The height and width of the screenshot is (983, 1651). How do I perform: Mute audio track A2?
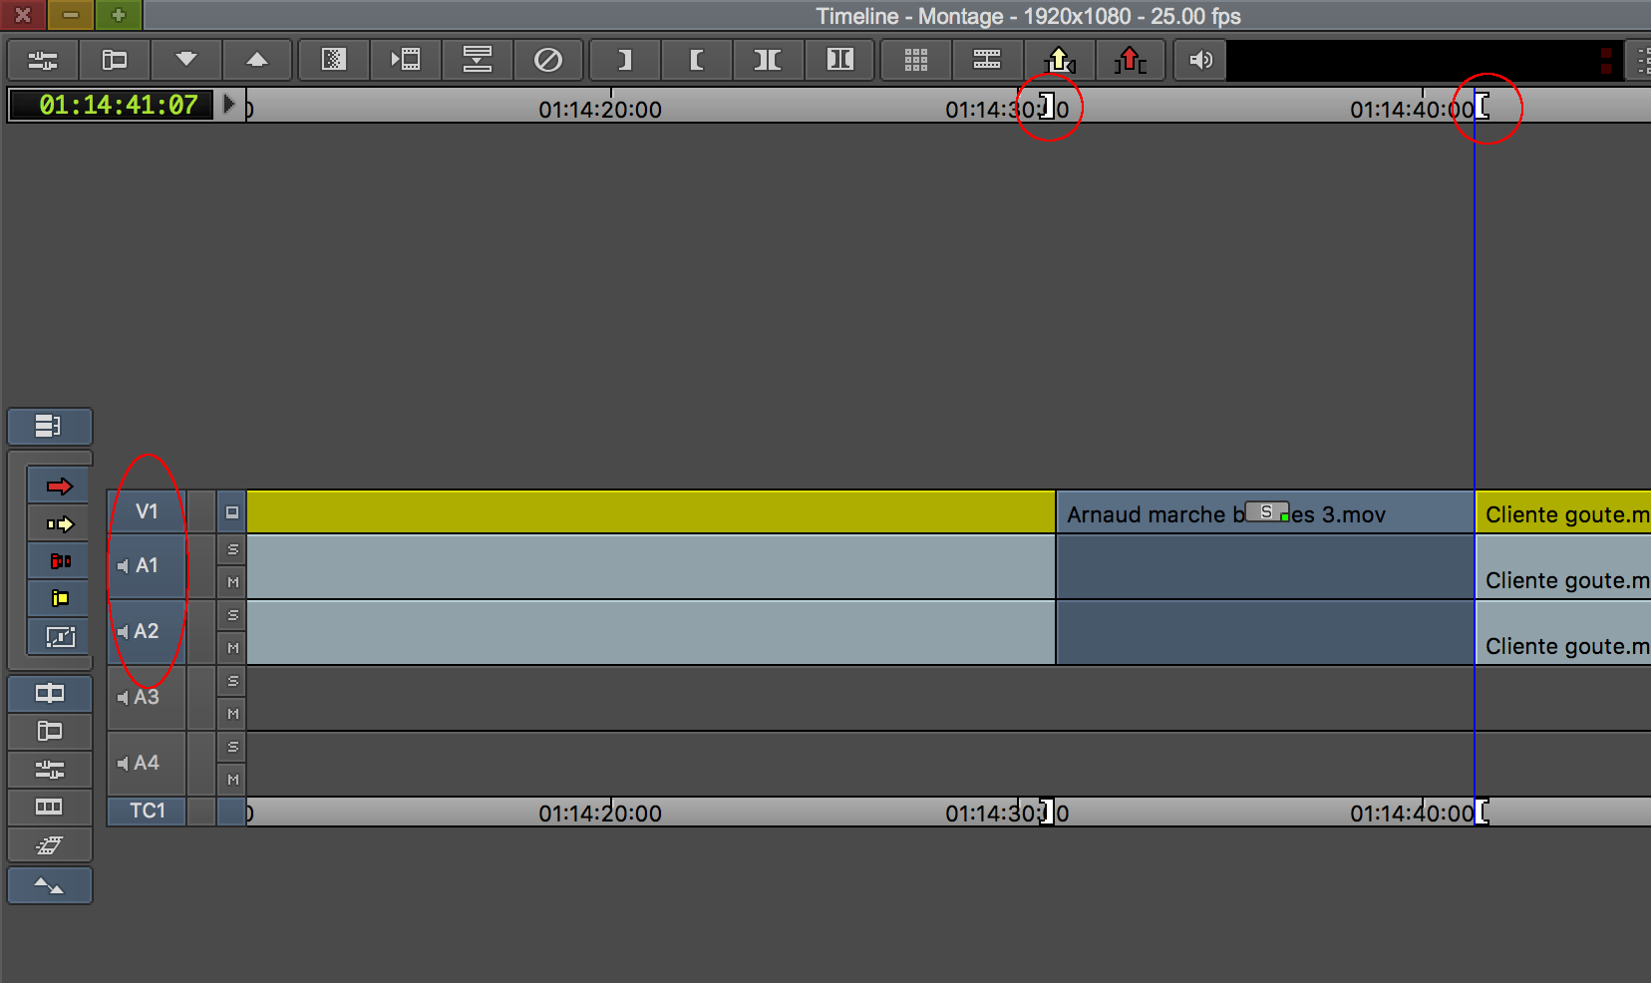pyautogui.click(x=232, y=648)
